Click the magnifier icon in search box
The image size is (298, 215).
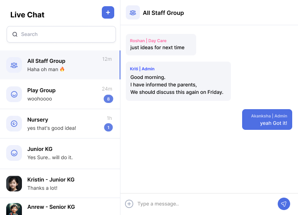coord(15,34)
